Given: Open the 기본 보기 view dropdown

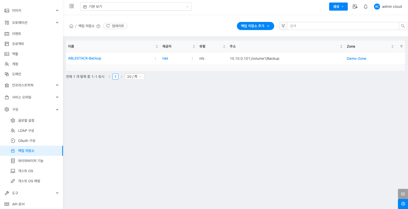Looking at the screenshot, I should tap(136, 7).
